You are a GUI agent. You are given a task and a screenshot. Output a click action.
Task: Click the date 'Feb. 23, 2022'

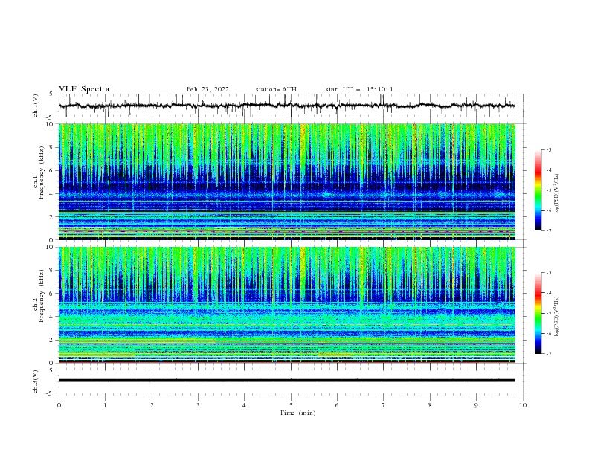pos(207,89)
